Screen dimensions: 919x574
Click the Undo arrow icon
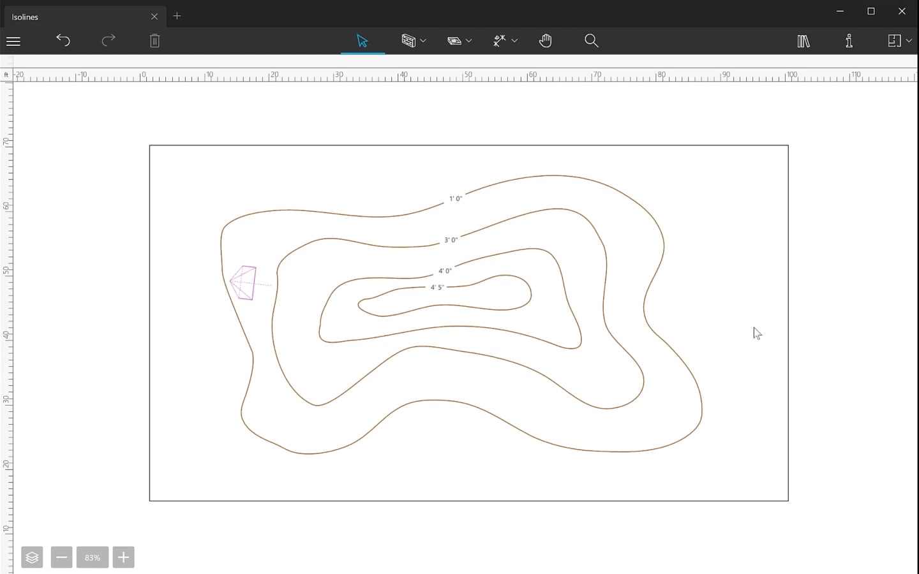coord(63,41)
